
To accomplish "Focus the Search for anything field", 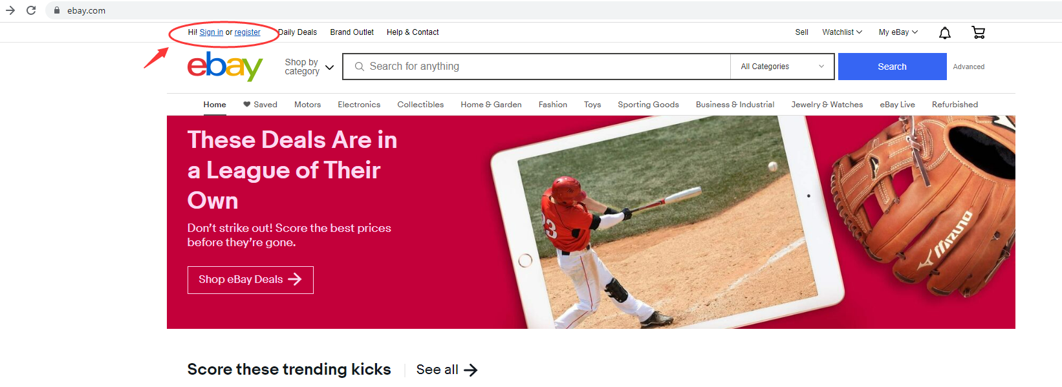I will tap(536, 67).
